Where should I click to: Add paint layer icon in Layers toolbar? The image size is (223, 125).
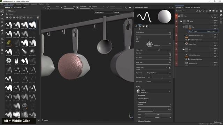point(203,11)
